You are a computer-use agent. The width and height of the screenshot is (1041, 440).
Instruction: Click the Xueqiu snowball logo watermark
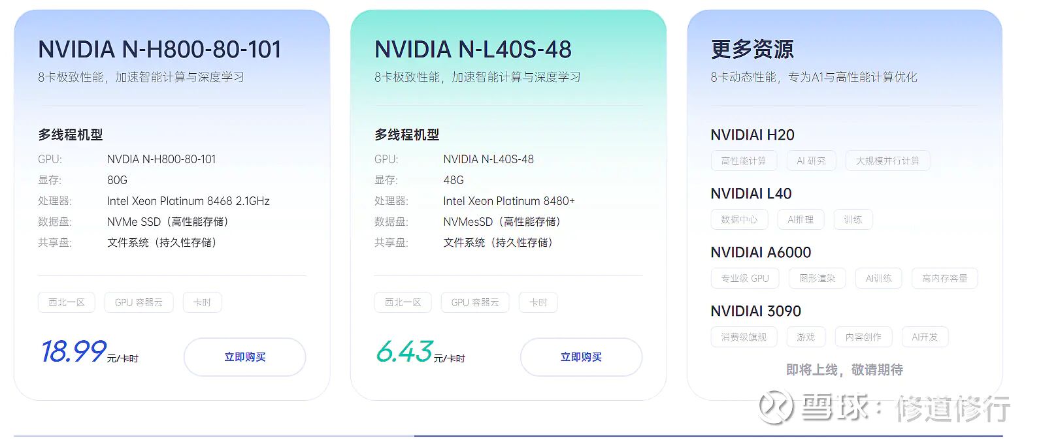[776, 407]
